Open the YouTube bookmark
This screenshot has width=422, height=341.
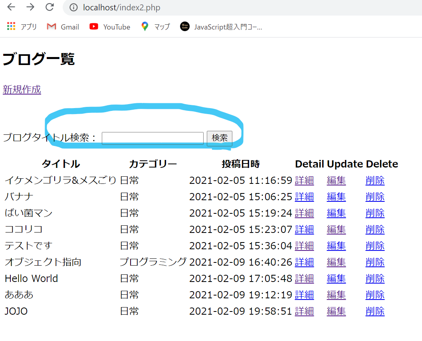(110, 27)
